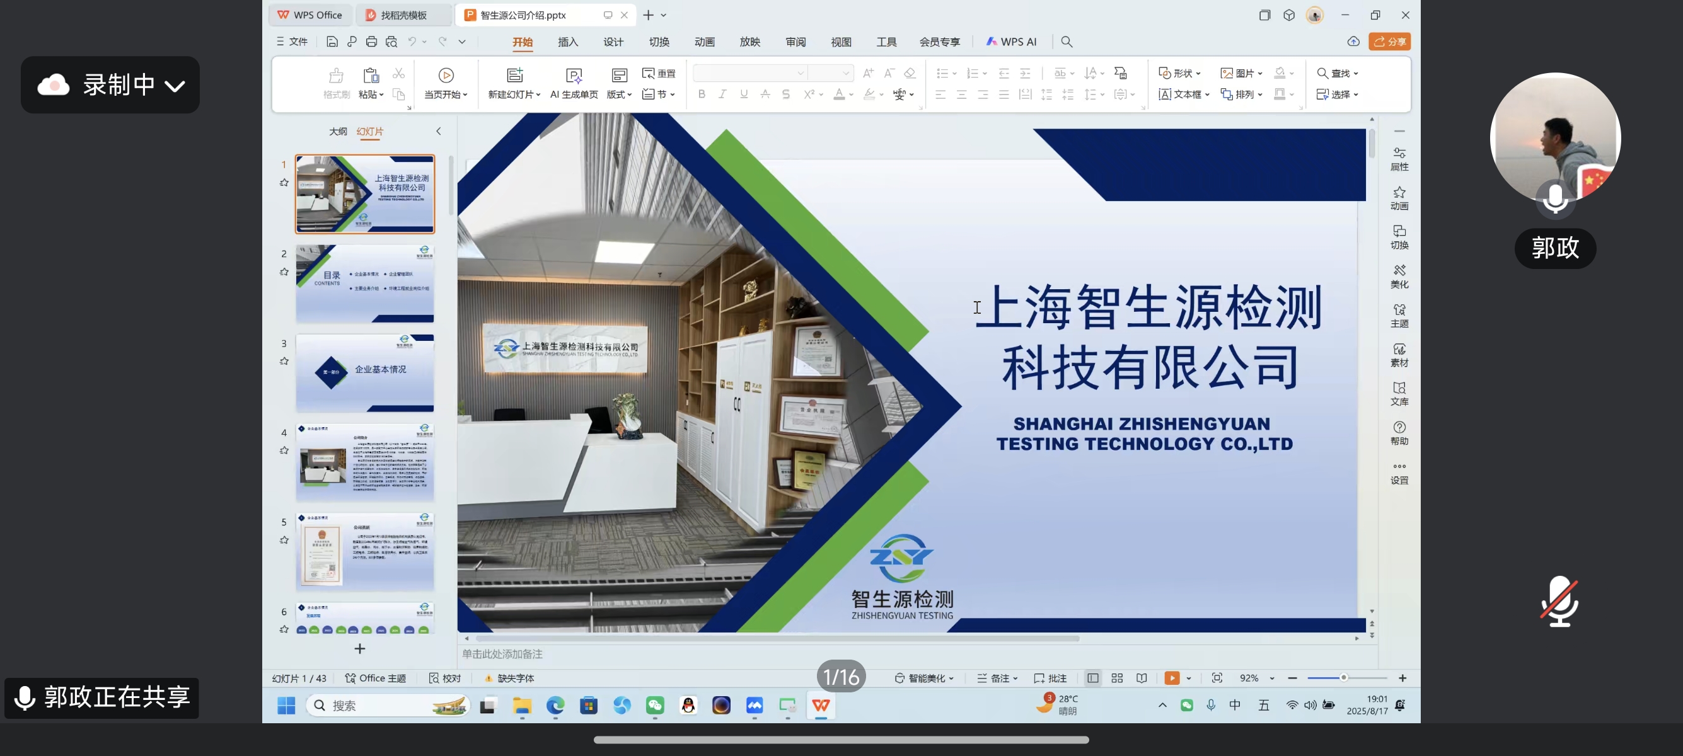
Task: Open the 美化 beautify side panel icon
Action: 1399,275
